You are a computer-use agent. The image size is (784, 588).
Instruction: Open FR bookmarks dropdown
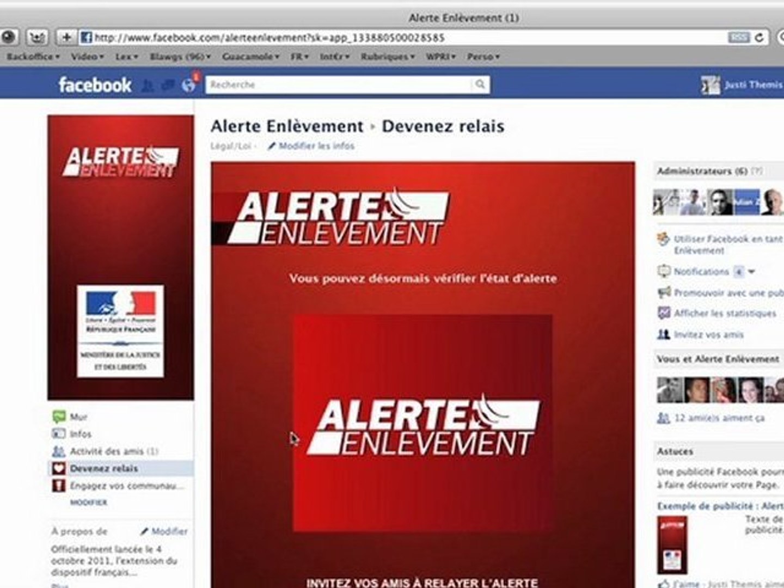pyautogui.click(x=300, y=57)
